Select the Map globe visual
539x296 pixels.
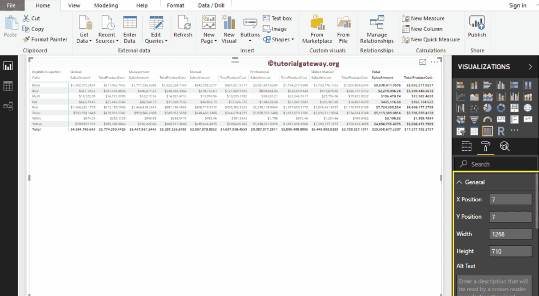click(x=528, y=108)
